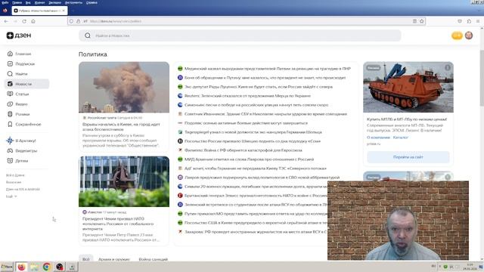Open Журнал menu in menu bar
The height and width of the screenshot is (272, 484).
(x=39, y=2)
